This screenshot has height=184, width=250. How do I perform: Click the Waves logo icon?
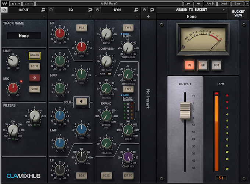tap(4, 3)
